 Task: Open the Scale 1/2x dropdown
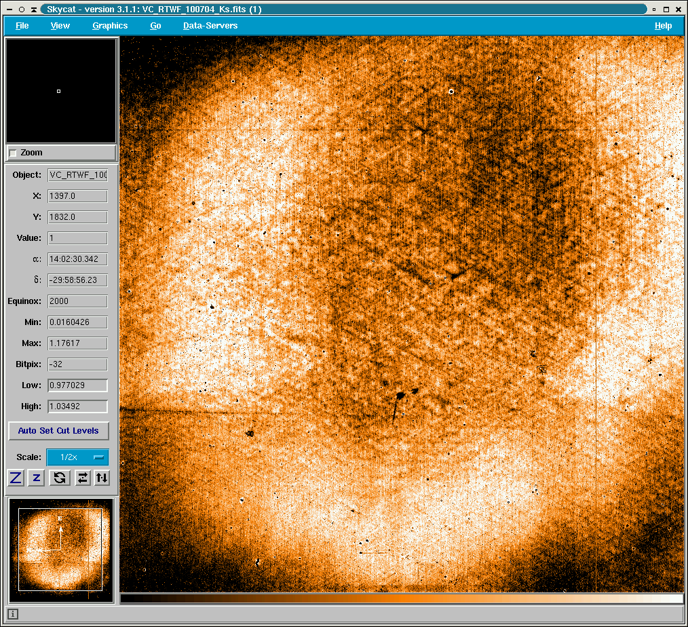click(x=77, y=457)
